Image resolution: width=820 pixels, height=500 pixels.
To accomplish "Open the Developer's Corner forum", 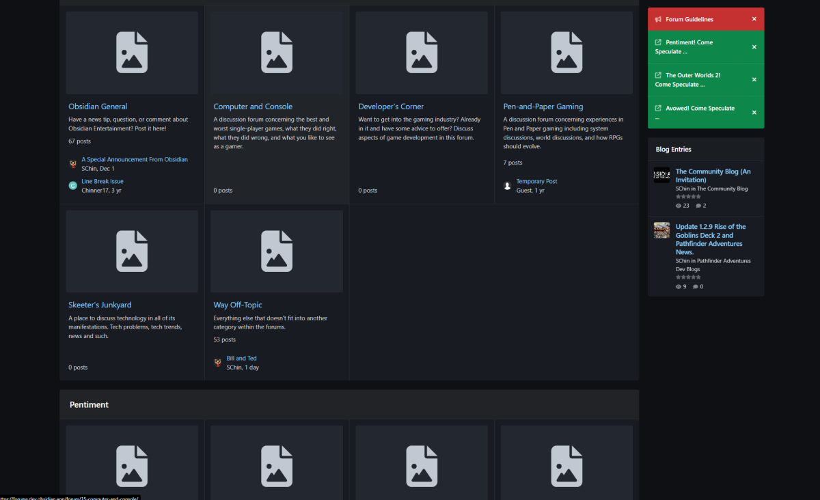I will (391, 107).
